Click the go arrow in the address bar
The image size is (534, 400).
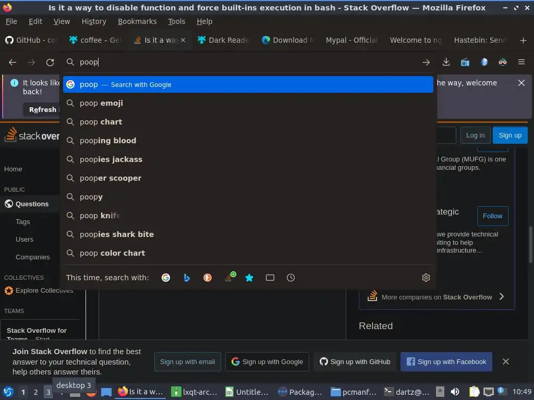point(426,63)
